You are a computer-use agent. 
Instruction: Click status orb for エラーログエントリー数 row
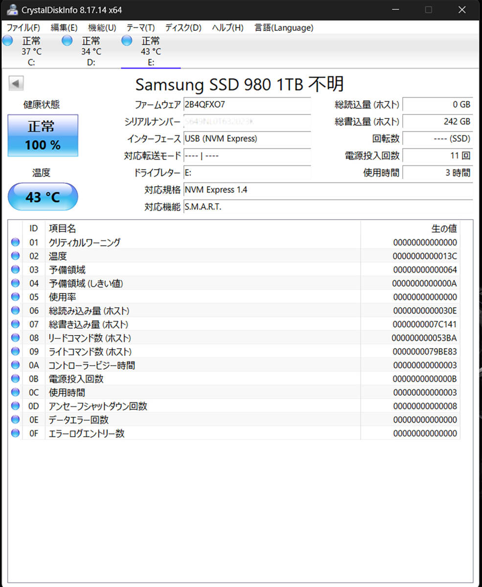(x=15, y=433)
